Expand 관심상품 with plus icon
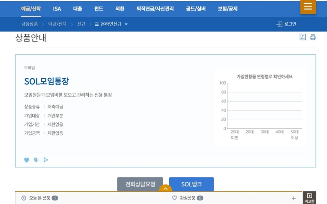The height and width of the screenshot is (204, 327). click(293, 198)
